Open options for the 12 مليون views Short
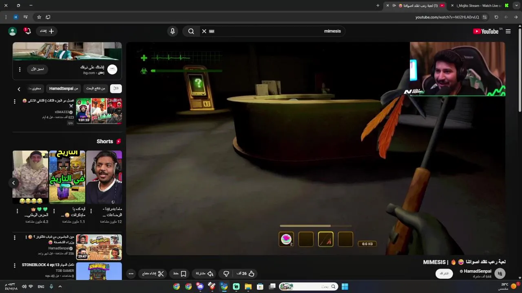The width and height of the screenshot is (522, 293). pyautogui.click(x=91, y=211)
